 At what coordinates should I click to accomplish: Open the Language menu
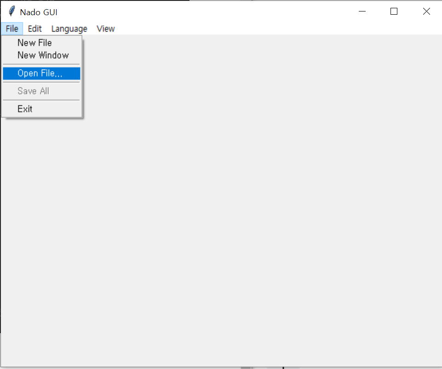coord(69,29)
